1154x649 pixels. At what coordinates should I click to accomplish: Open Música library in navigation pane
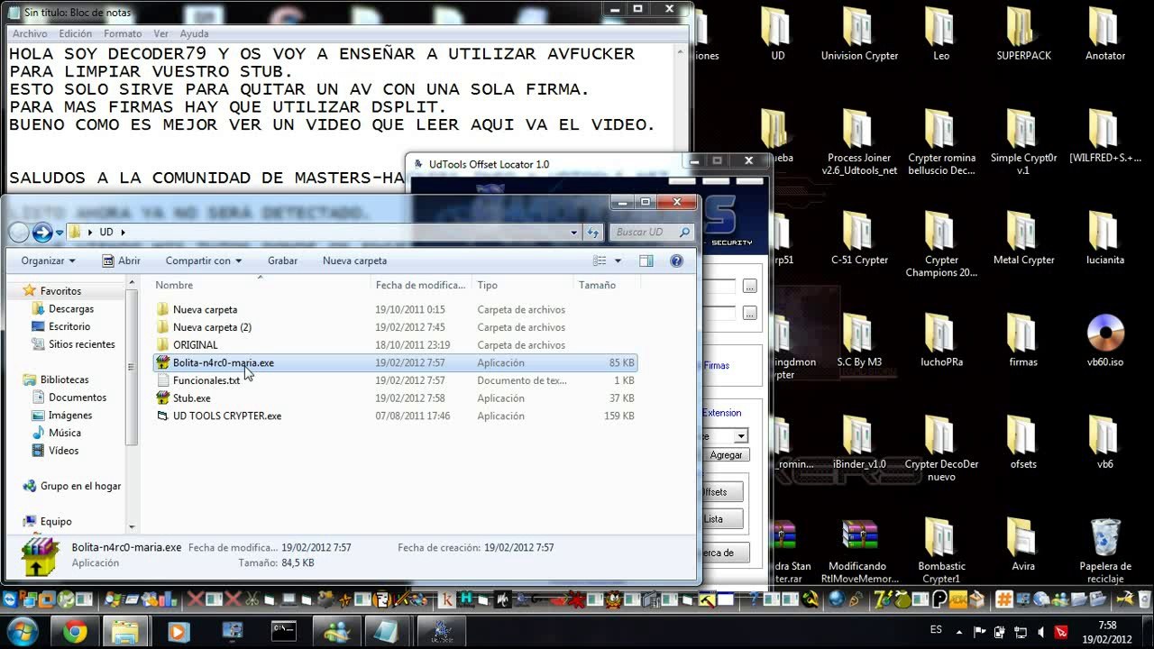click(x=65, y=433)
